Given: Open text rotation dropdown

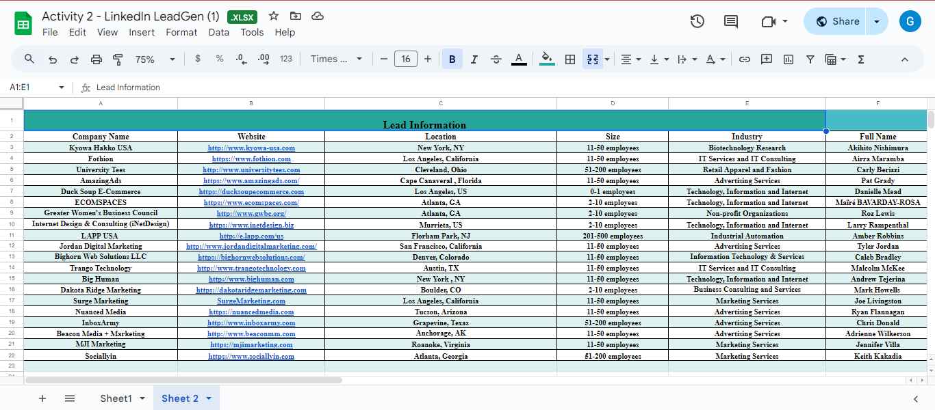Looking at the screenshot, I should click(715, 59).
